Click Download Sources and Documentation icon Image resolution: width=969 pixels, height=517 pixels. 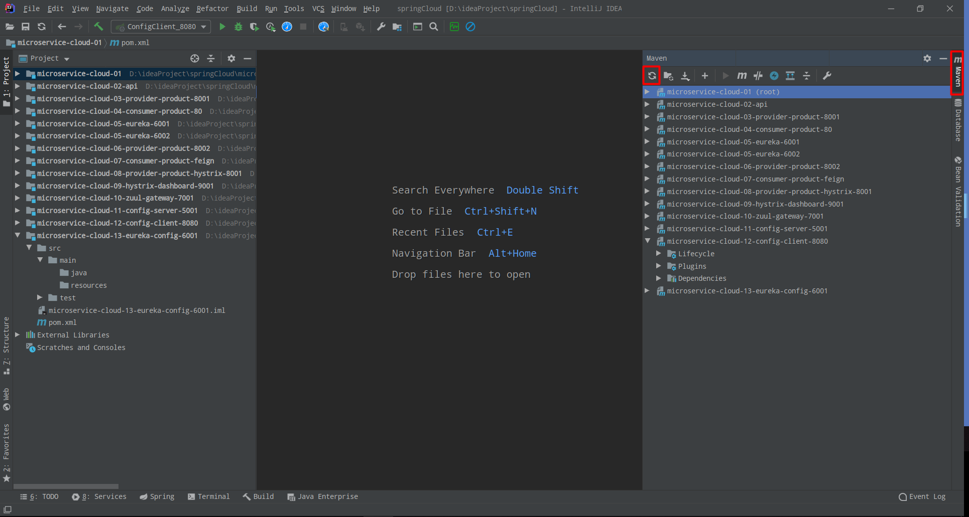[x=685, y=76]
